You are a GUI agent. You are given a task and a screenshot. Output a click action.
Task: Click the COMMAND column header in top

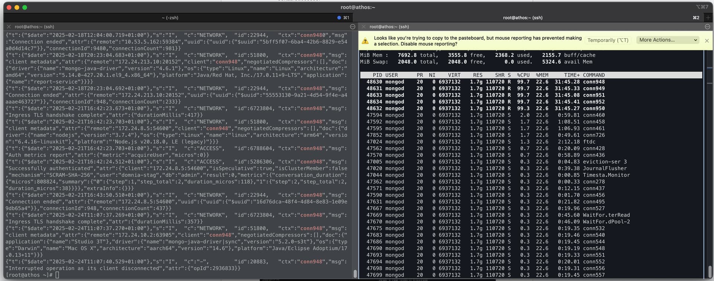click(x=594, y=75)
